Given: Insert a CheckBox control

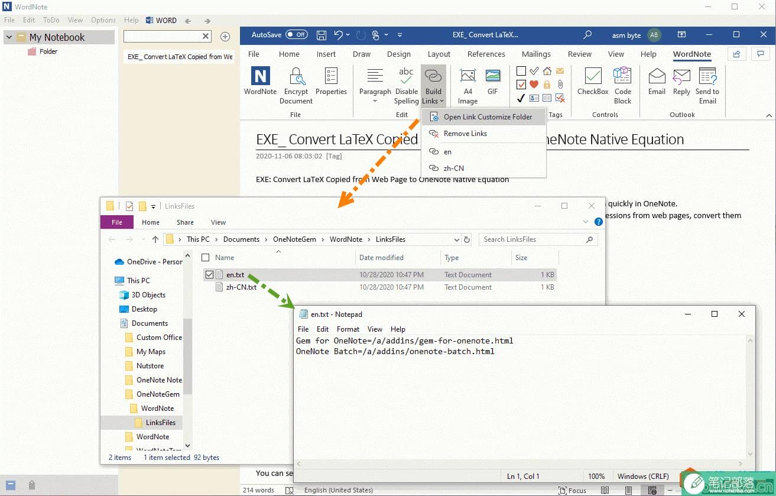Looking at the screenshot, I should pos(593,82).
